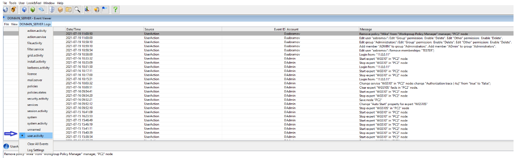The height and width of the screenshot is (158, 515).
Task: Select the event dated 2021-07-19 11:00:50
Action: point(258,34)
